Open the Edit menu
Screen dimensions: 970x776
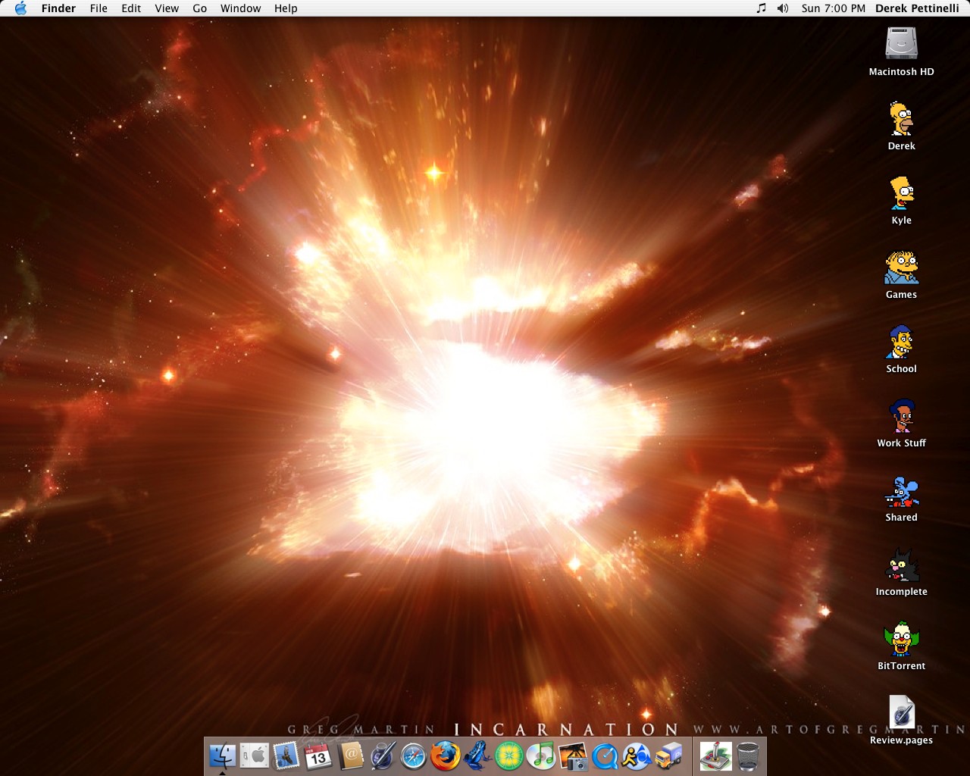[131, 8]
